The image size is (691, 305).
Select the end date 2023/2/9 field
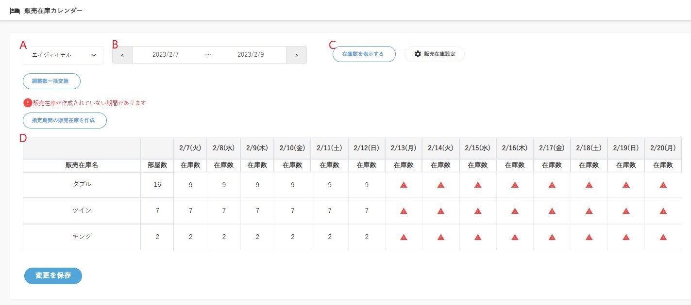click(251, 55)
